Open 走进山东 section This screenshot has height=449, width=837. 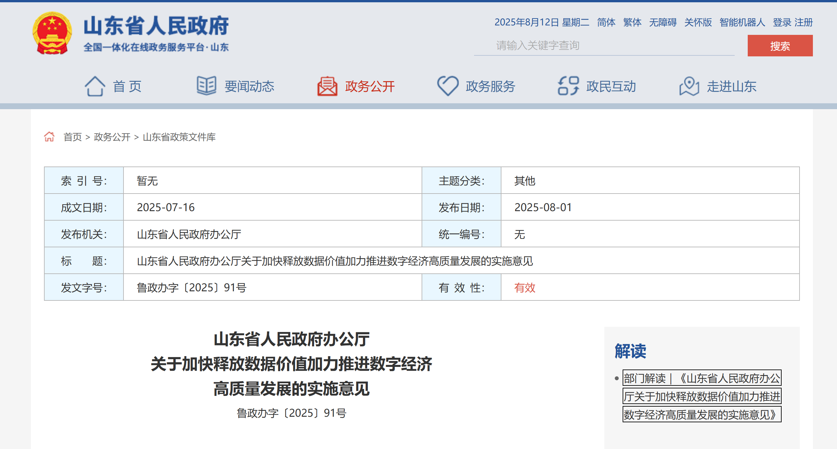pos(731,87)
